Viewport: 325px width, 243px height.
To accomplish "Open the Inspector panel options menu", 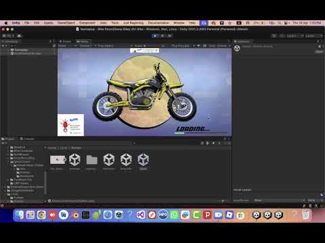I will 322,41.
